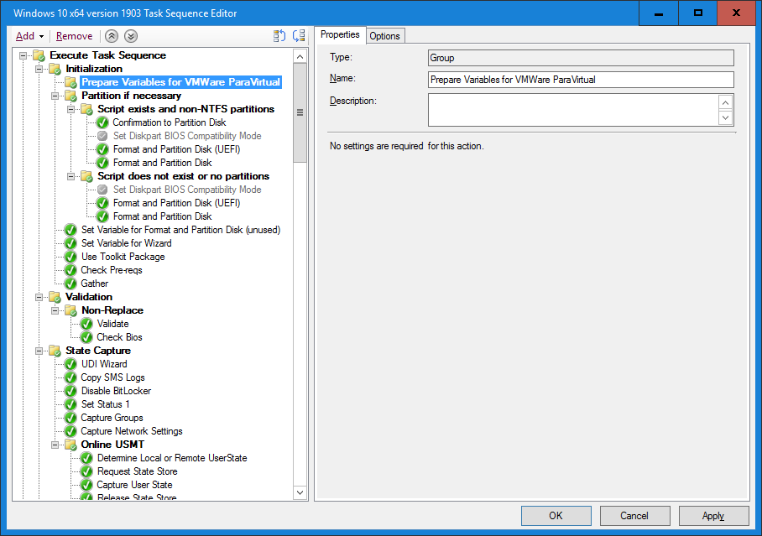Select the Set Variable for Wizard step
This screenshot has width=762, height=536.
127,243
